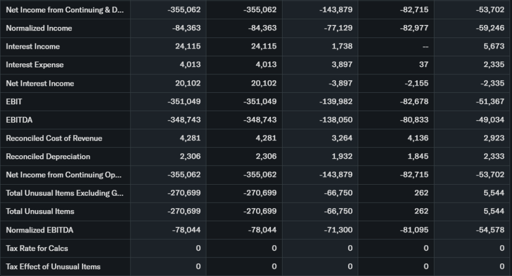This screenshot has height=276, width=512.
Task: Click the EBITDA value -49,034
Action: (x=490, y=120)
